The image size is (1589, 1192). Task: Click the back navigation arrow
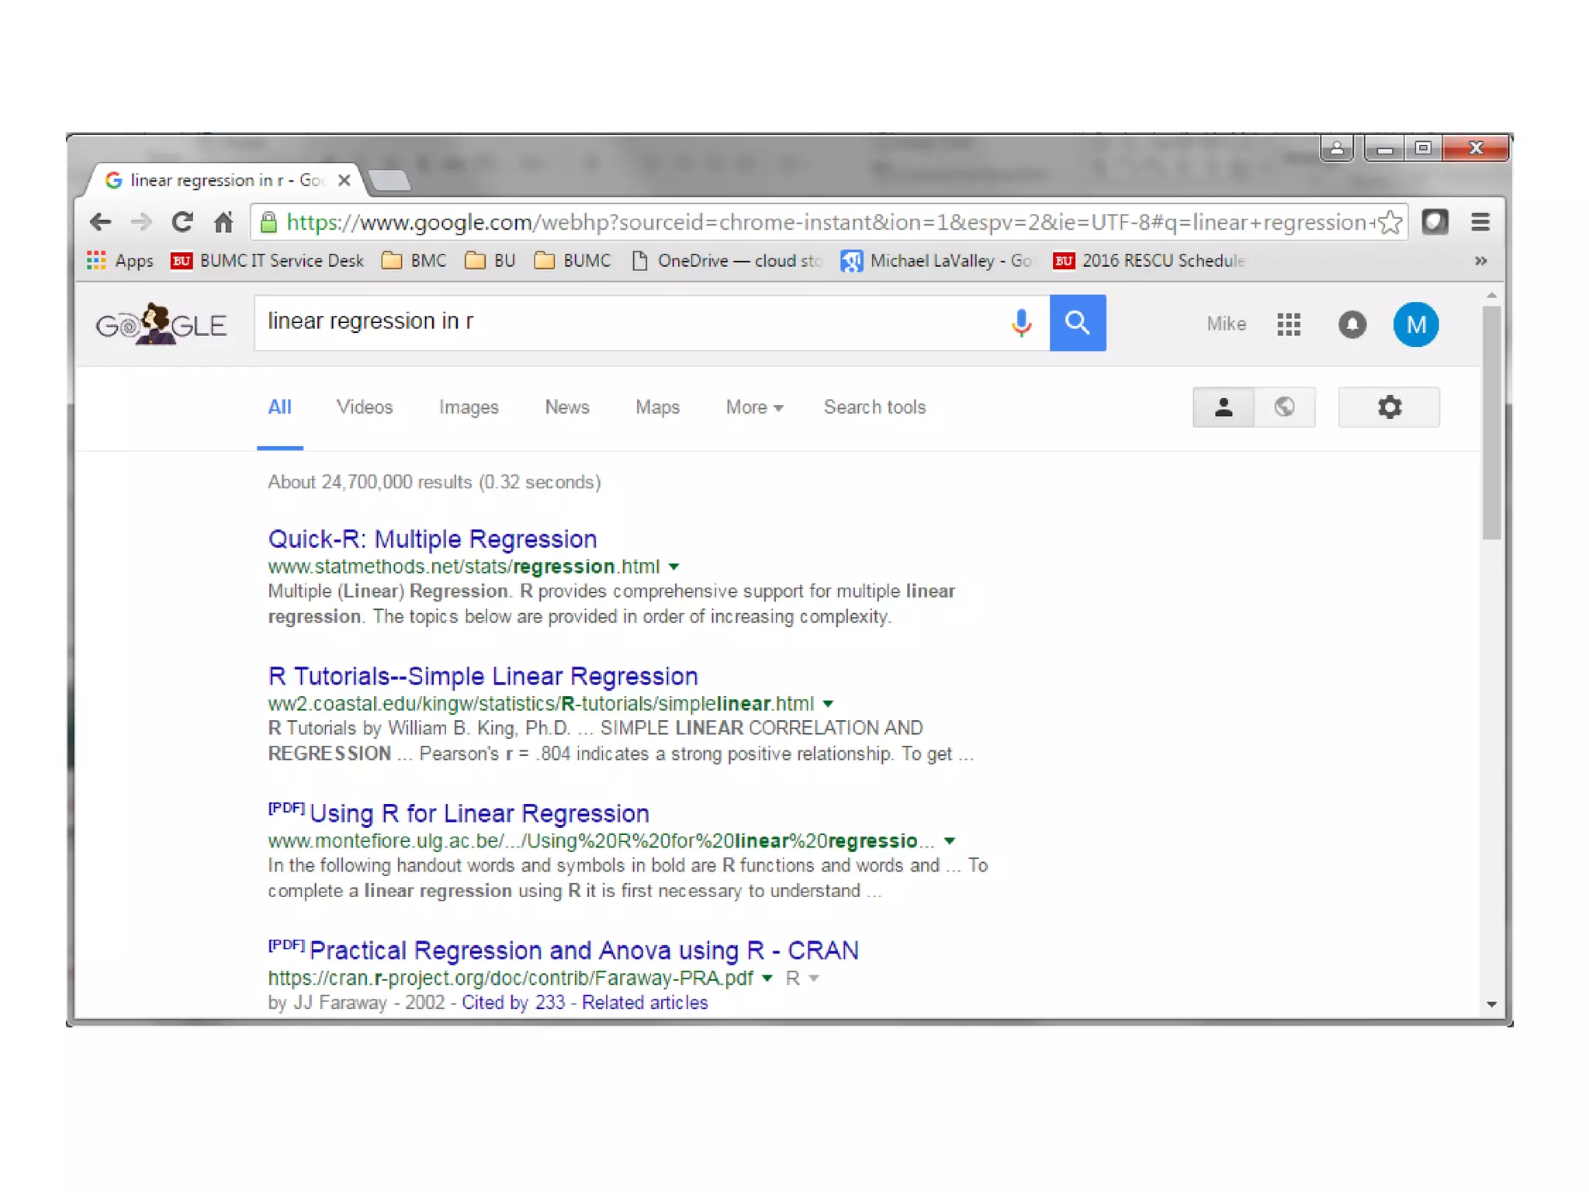tap(101, 223)
